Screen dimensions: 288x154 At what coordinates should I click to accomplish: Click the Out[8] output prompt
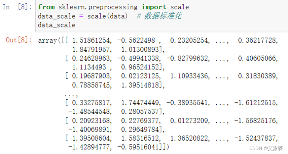click(x=19, y=40)
